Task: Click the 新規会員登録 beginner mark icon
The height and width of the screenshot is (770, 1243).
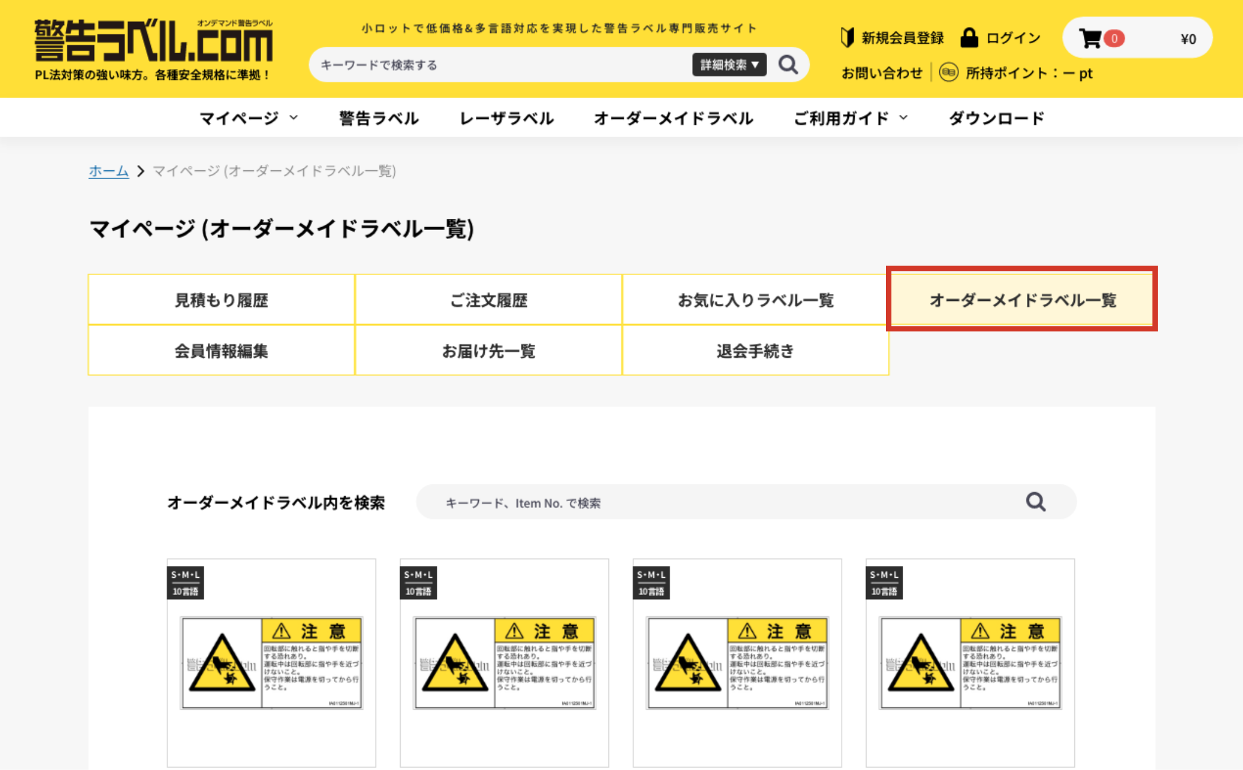Action: point(847,38)
